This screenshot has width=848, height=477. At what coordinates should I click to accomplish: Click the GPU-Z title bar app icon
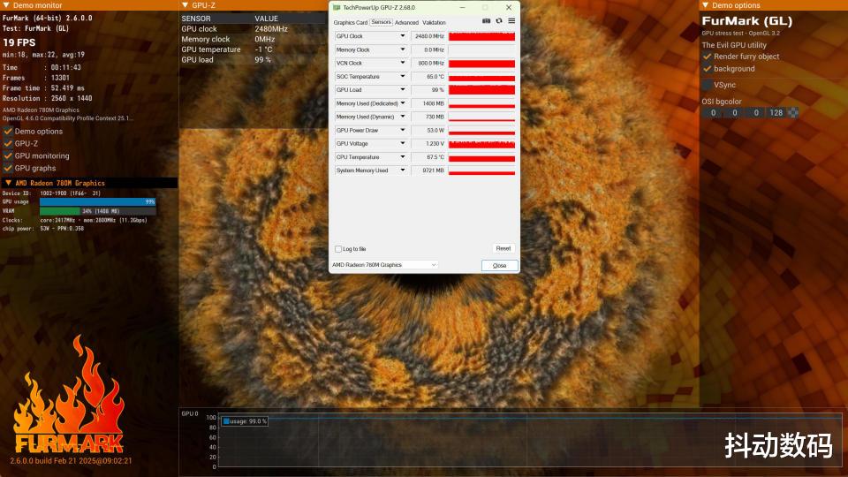pos(337,8)
